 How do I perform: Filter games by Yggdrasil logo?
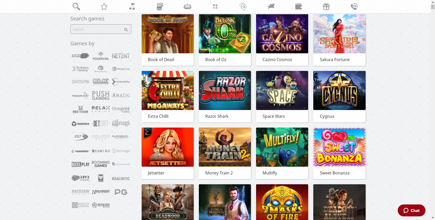(101, 56)
